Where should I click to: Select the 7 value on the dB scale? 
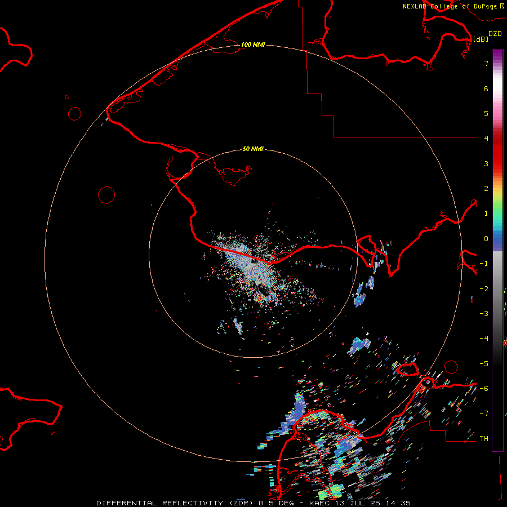pos(486,63)
